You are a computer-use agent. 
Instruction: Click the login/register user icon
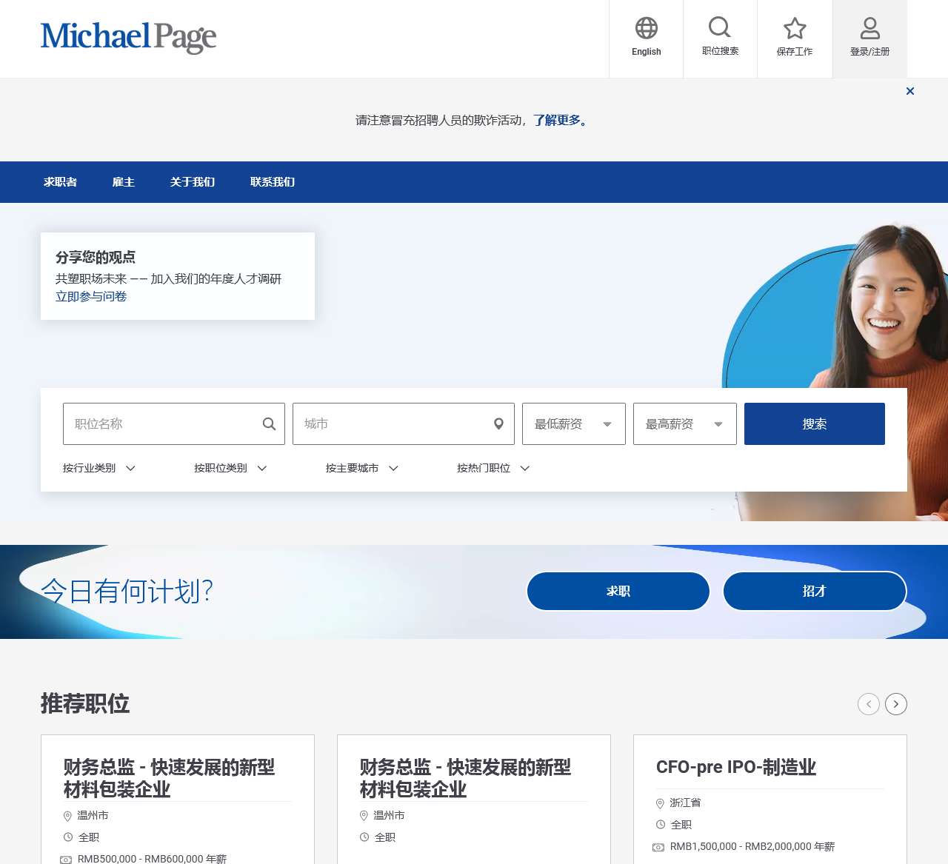[869, 29]
